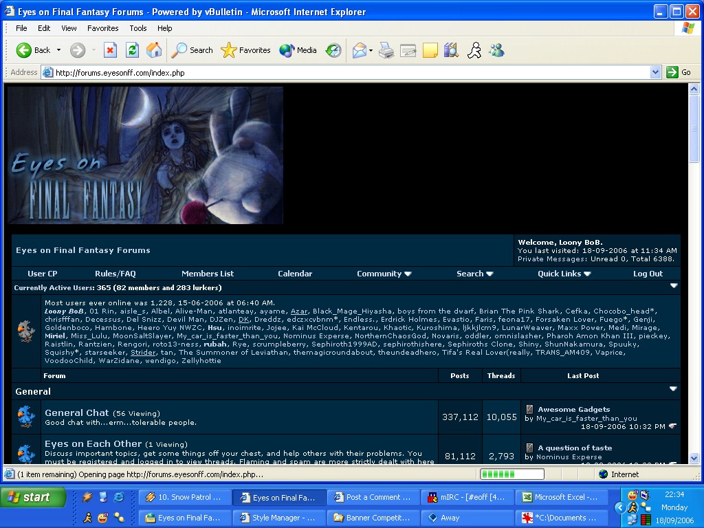Click the green Back arrow button

click(24, 50)
